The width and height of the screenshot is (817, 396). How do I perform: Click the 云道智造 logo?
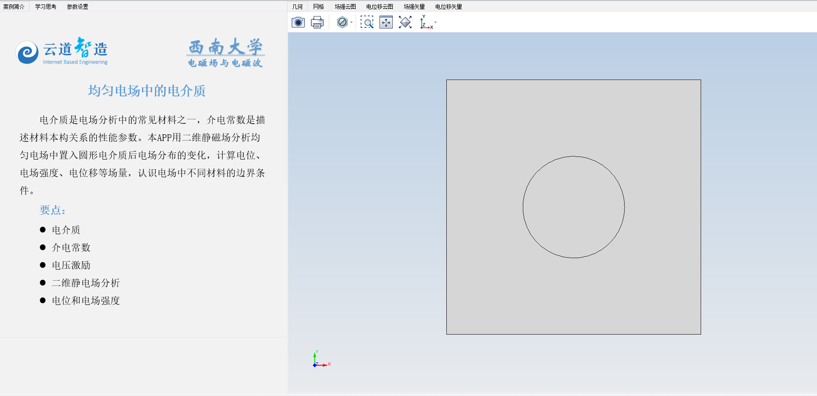62,52
